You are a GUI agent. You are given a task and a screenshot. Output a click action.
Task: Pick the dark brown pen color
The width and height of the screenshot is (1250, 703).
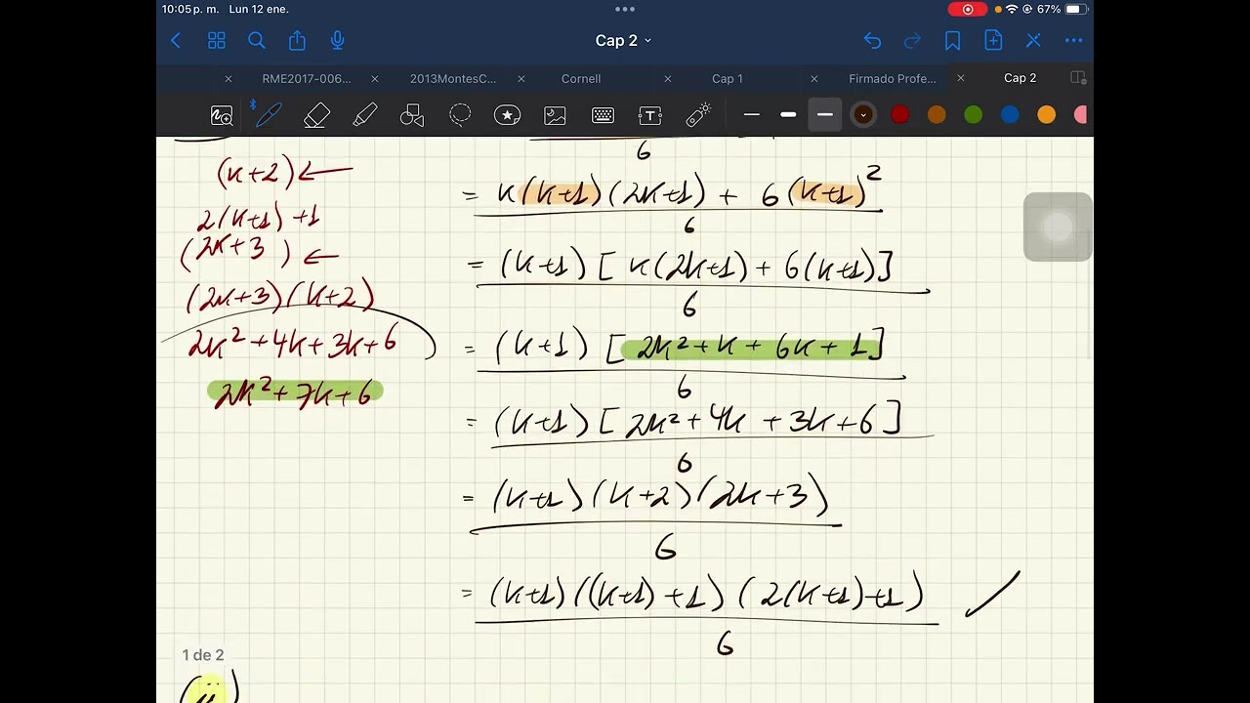coord(863,115)
